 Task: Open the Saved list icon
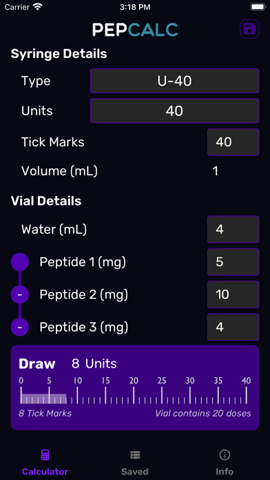[x=135, y=455]
